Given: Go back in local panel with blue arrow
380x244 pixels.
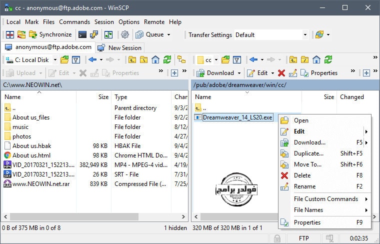Looking at the screenshot, I should pos(92,59).
